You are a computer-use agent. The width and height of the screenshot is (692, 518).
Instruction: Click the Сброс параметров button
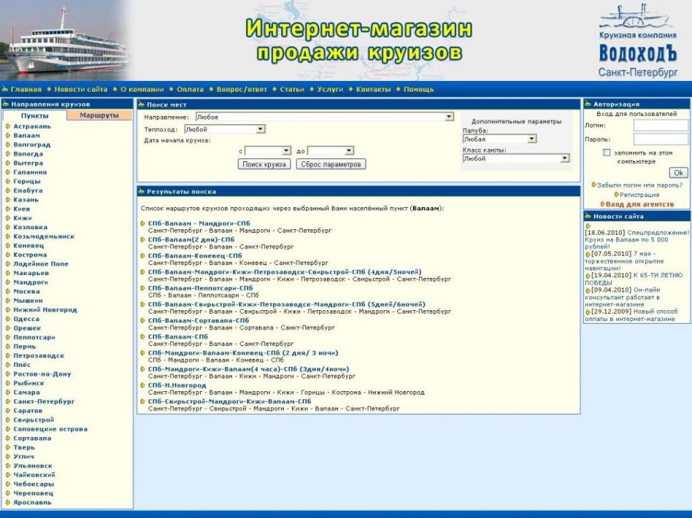tap(331, 165)
